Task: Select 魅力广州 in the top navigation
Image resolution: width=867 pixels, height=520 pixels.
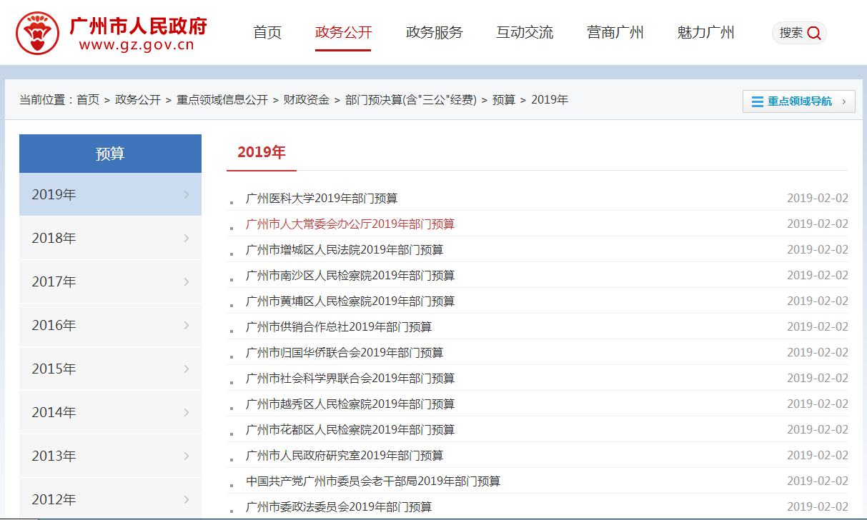Action: coord(705,32)
